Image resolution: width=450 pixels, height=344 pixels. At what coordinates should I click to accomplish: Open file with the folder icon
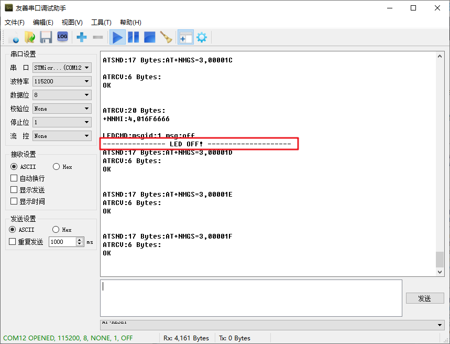(30, 37)
